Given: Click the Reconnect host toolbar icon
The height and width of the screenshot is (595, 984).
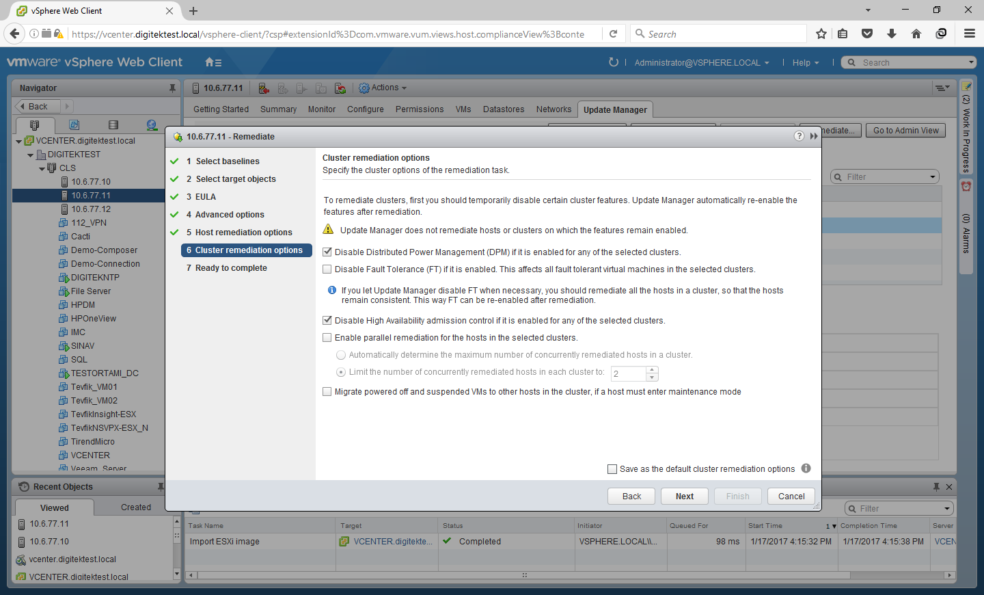Looking at the screenshot, I should coord(340,88).
